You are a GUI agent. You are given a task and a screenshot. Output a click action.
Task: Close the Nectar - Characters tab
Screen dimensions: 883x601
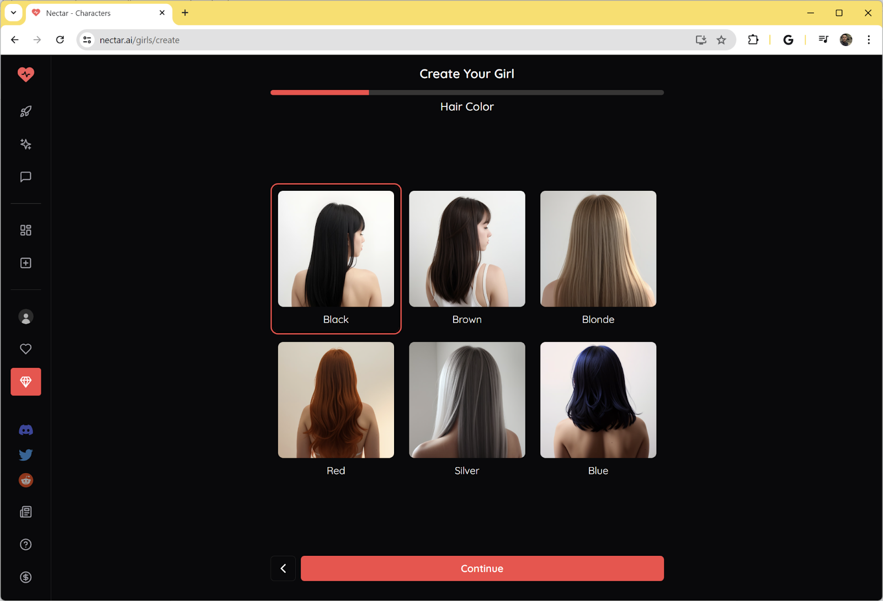click(162, 13)
